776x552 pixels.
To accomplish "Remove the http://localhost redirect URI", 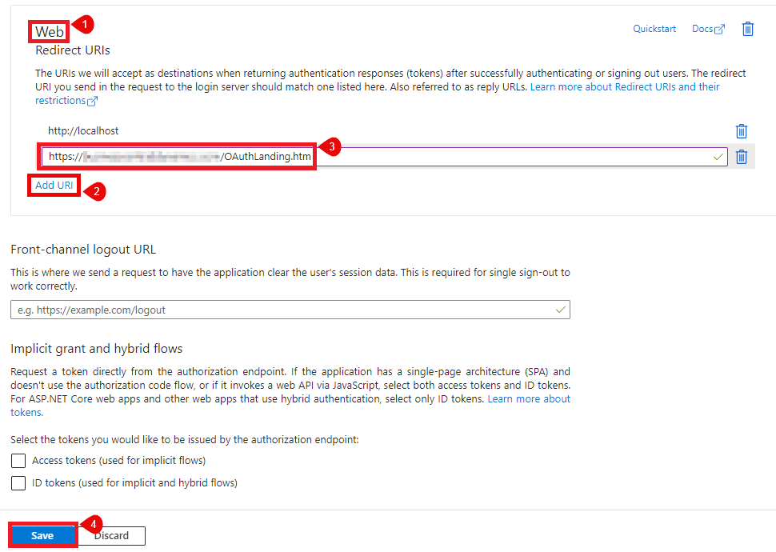I will [x=742, y=131].
